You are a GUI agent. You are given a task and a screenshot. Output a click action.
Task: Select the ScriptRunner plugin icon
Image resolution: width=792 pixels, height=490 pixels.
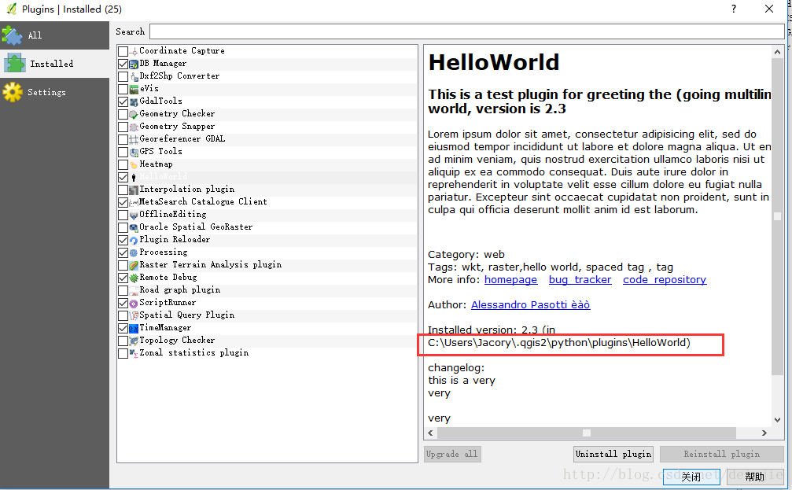[134, 304]
